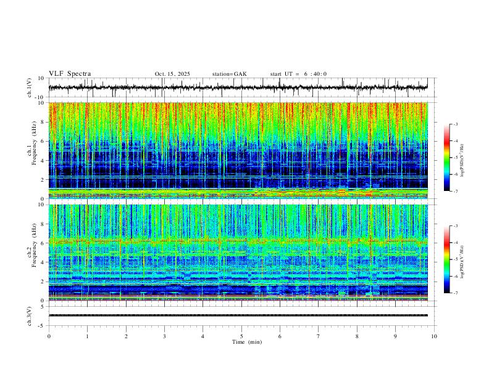
Task: Click the ch.1 "Frequency (kHz)" axis label
Action: point(34,144)
